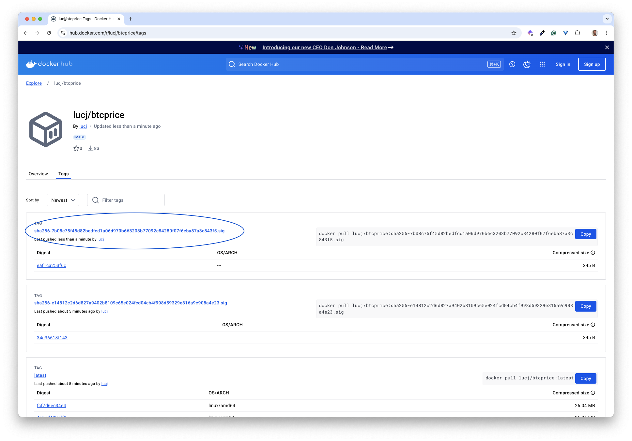Viewport: 632px width, 441px height.
Task: Click the Explore breadcrumb link
Action: point(34,83)
